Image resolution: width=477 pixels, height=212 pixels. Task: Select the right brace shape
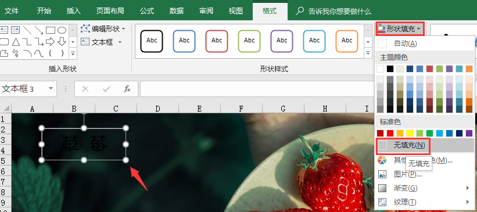62,53
